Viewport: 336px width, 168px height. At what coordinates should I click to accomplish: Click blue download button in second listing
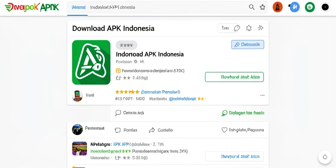[x=234, y=157]
